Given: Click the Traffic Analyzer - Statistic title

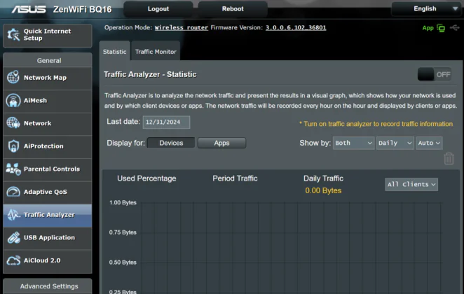Looking at the screenshot, I should coord(150,74).
